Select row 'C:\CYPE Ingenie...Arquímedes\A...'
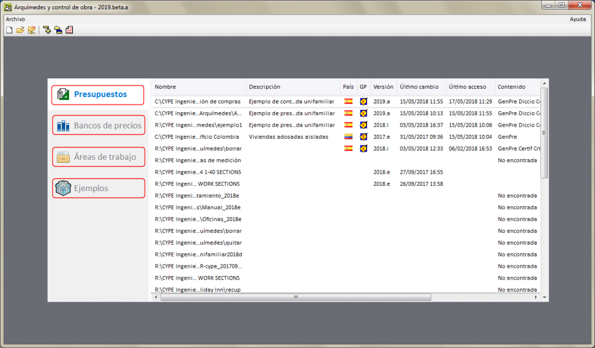Viewport: 595px width, 348px height. point(346,113)
